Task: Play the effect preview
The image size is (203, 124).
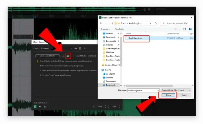Action: (40, 107)
